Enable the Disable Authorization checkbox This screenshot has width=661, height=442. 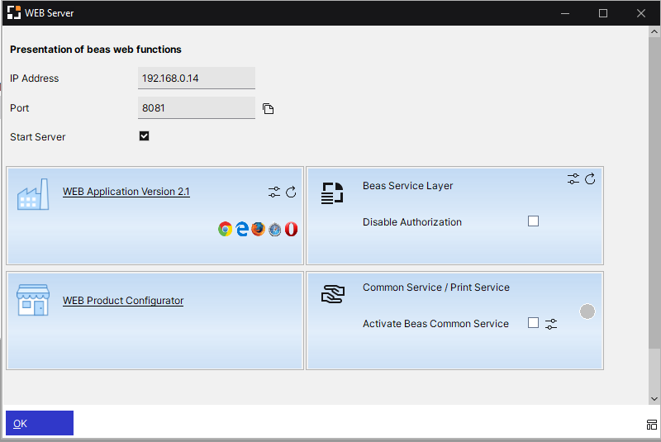tap(533, 221)
